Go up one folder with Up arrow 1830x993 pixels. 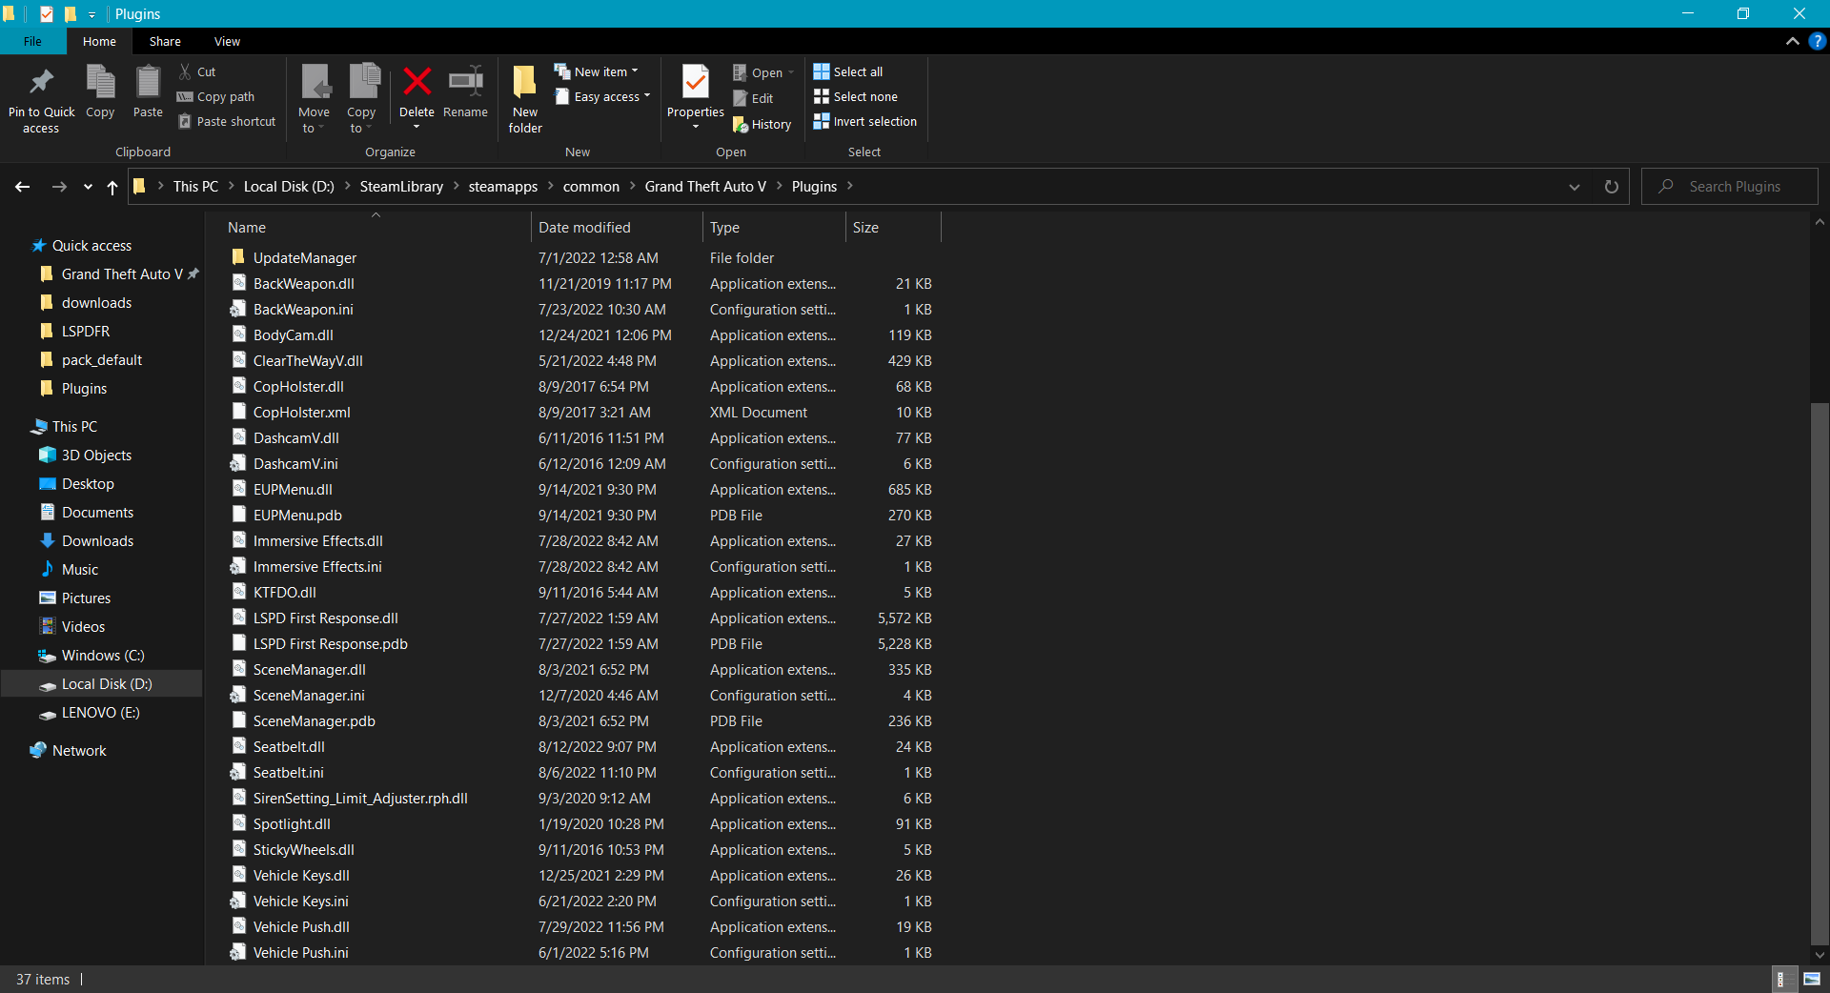(112, 187)
